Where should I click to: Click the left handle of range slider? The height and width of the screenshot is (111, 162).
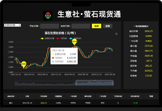76,83
